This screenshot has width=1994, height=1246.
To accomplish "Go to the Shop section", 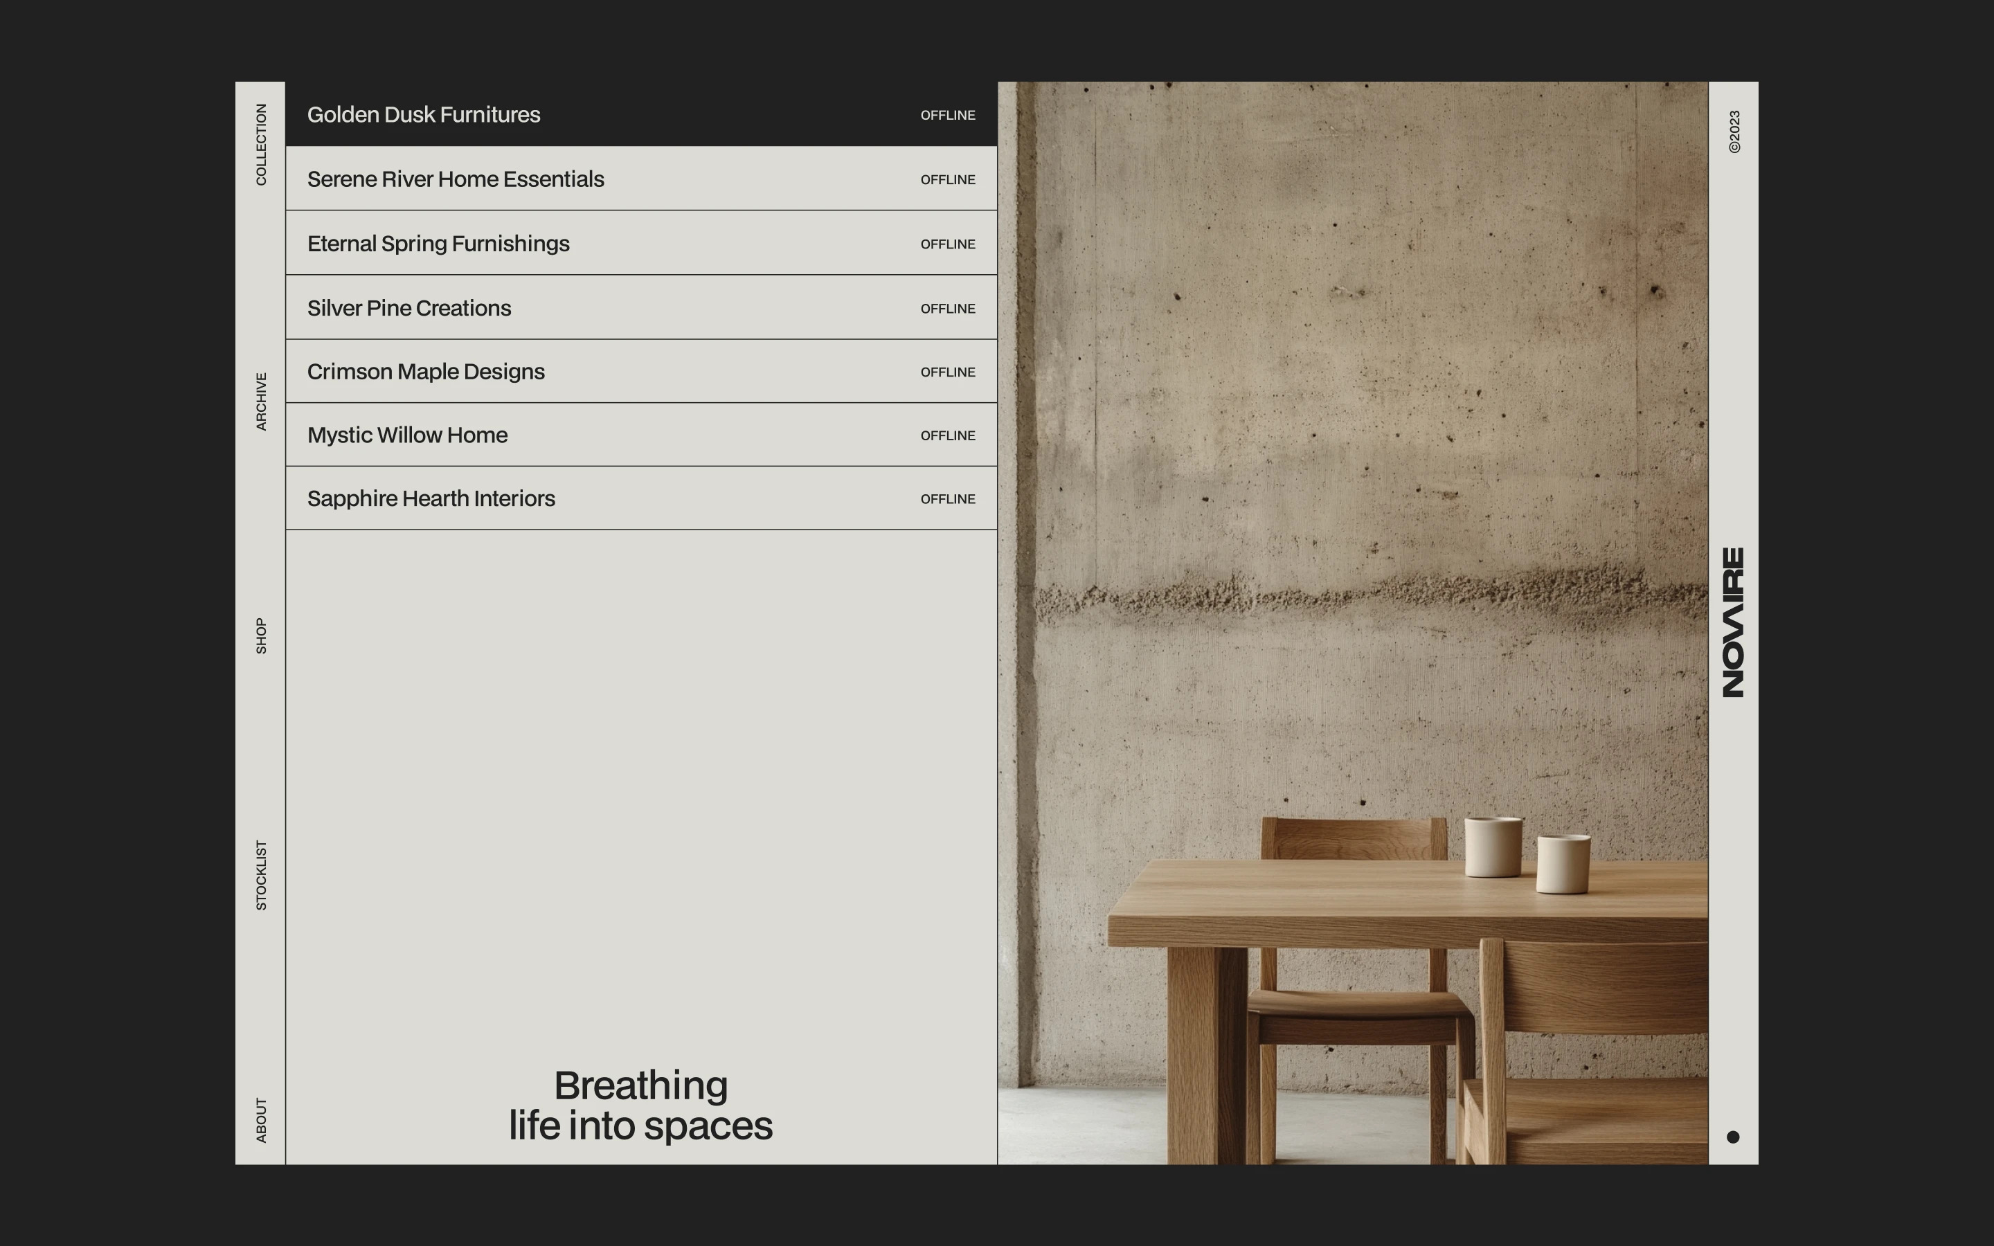I will pyautogui.click(x=261, y=636).
